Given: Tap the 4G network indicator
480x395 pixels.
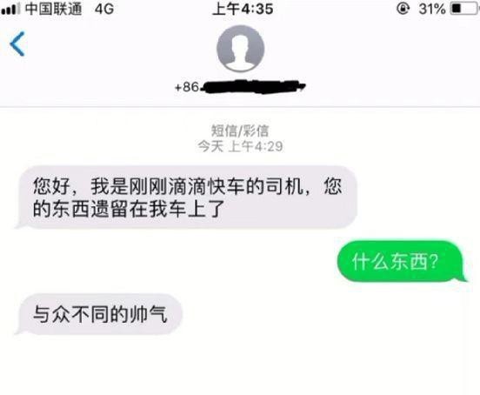Looking at the screenshot, I should pos(104,9).
